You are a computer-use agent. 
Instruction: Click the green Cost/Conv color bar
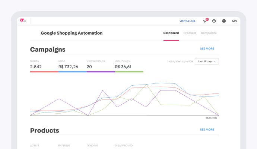click(x=129, y=72)
